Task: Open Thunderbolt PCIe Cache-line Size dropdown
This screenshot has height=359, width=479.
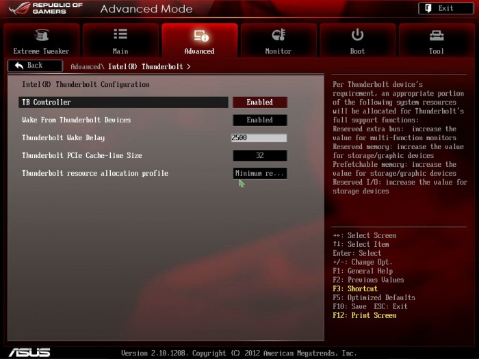Action: point(259,155)
